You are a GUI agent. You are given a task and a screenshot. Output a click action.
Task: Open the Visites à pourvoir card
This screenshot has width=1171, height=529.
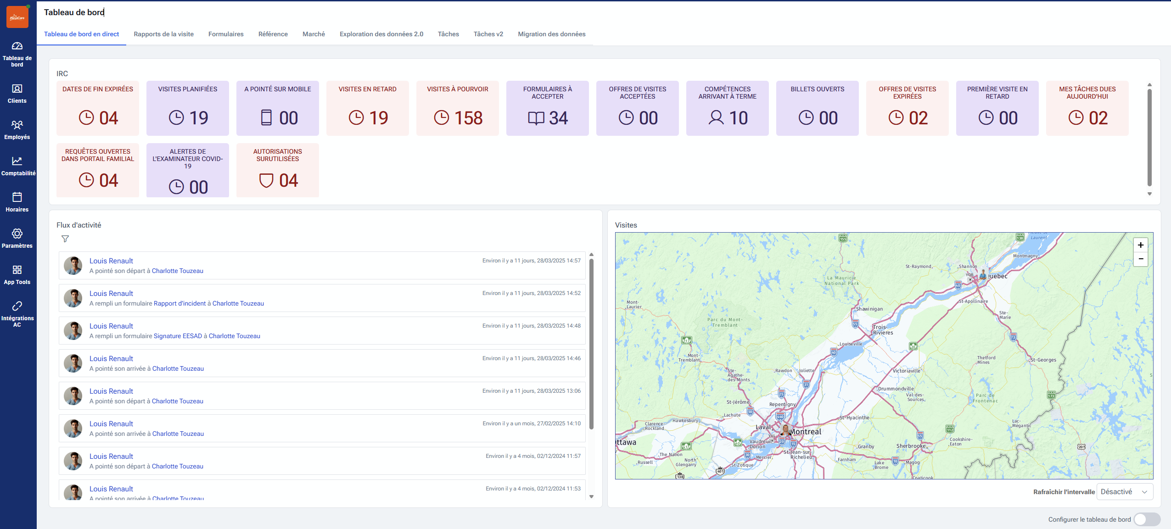coord(458,108)
